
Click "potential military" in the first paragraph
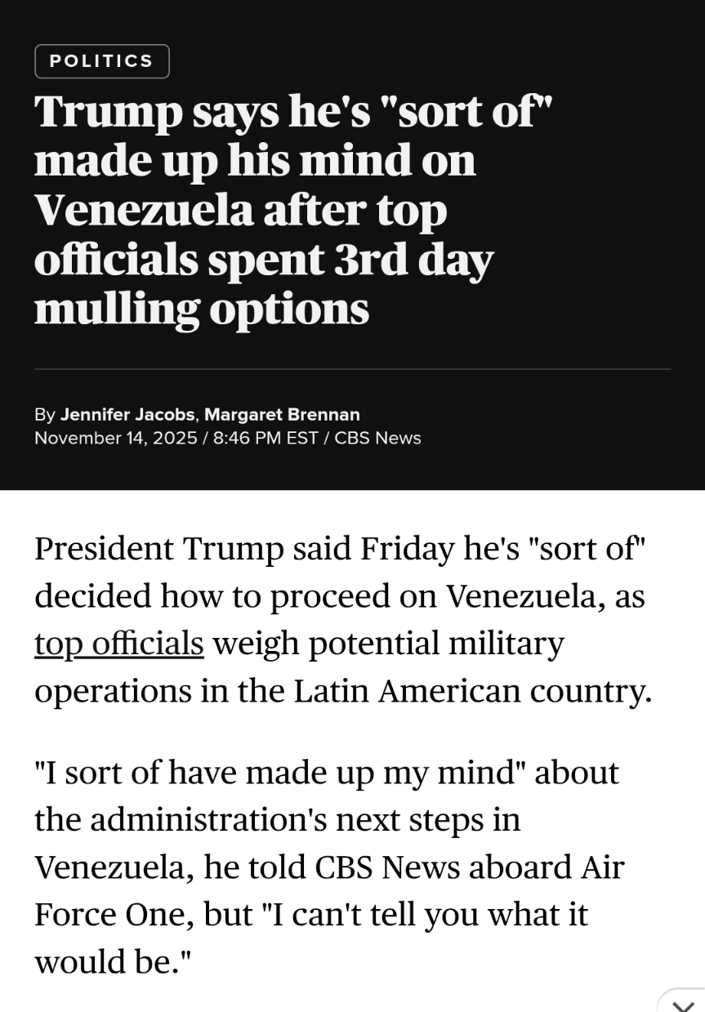435,644
